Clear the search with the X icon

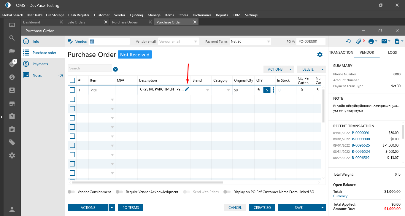115,69
